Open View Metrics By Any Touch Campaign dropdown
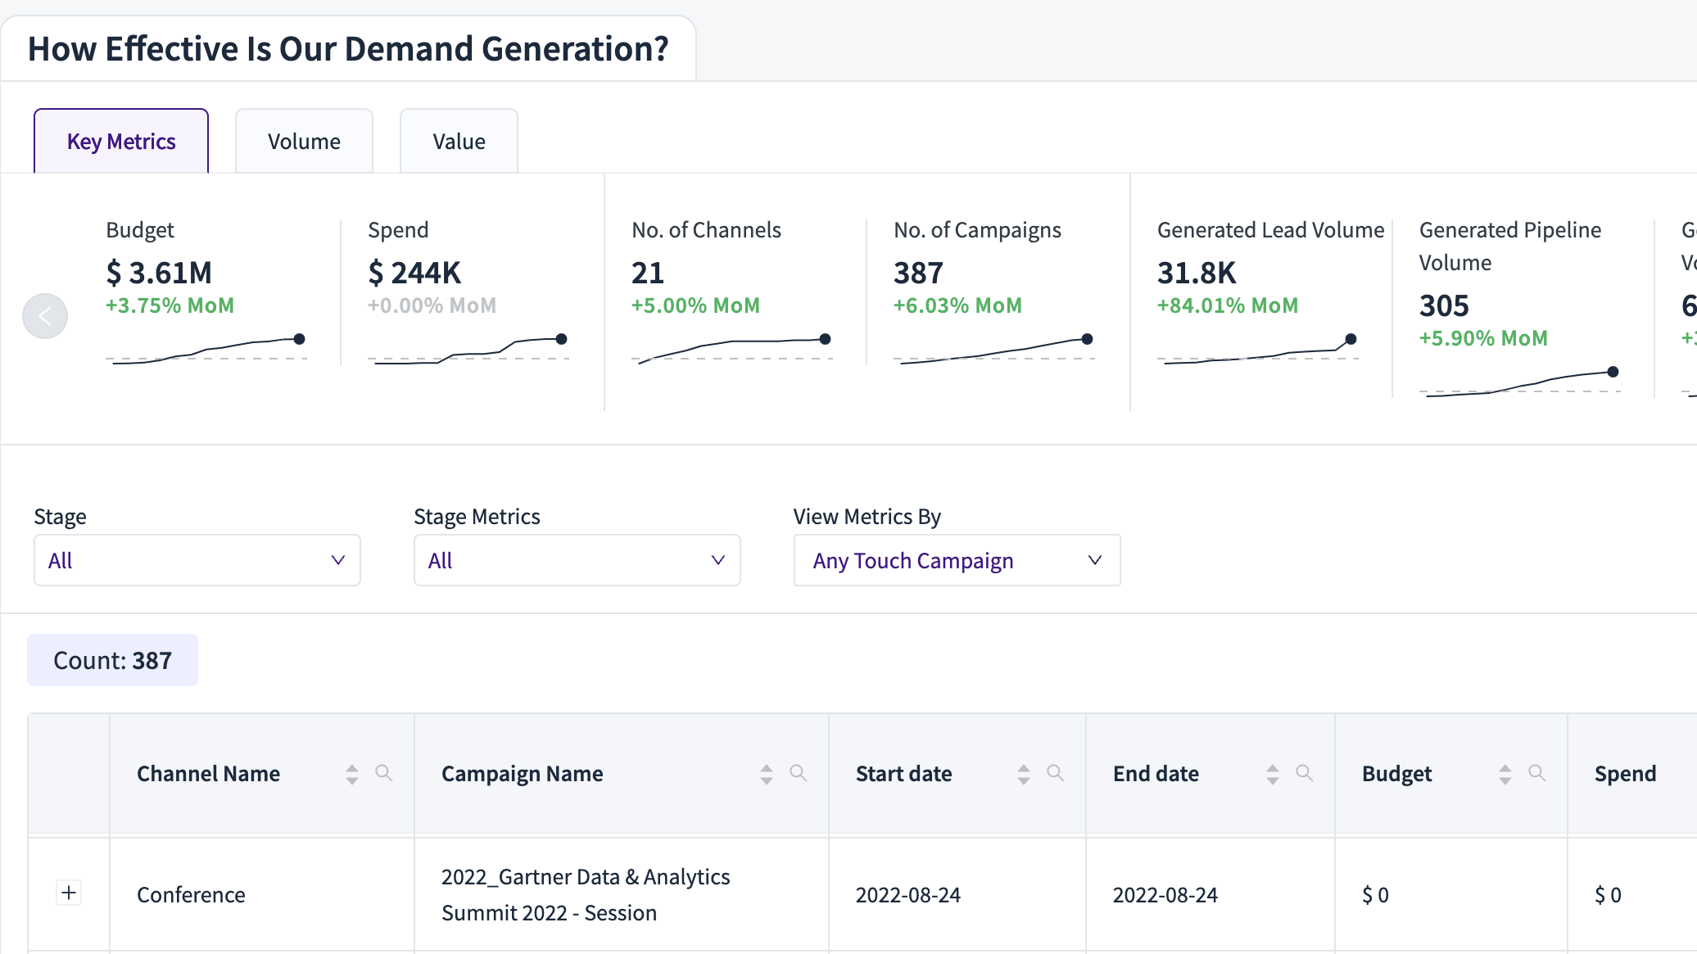This screenshot has width=1697, height=954. [x=957, y=560]
